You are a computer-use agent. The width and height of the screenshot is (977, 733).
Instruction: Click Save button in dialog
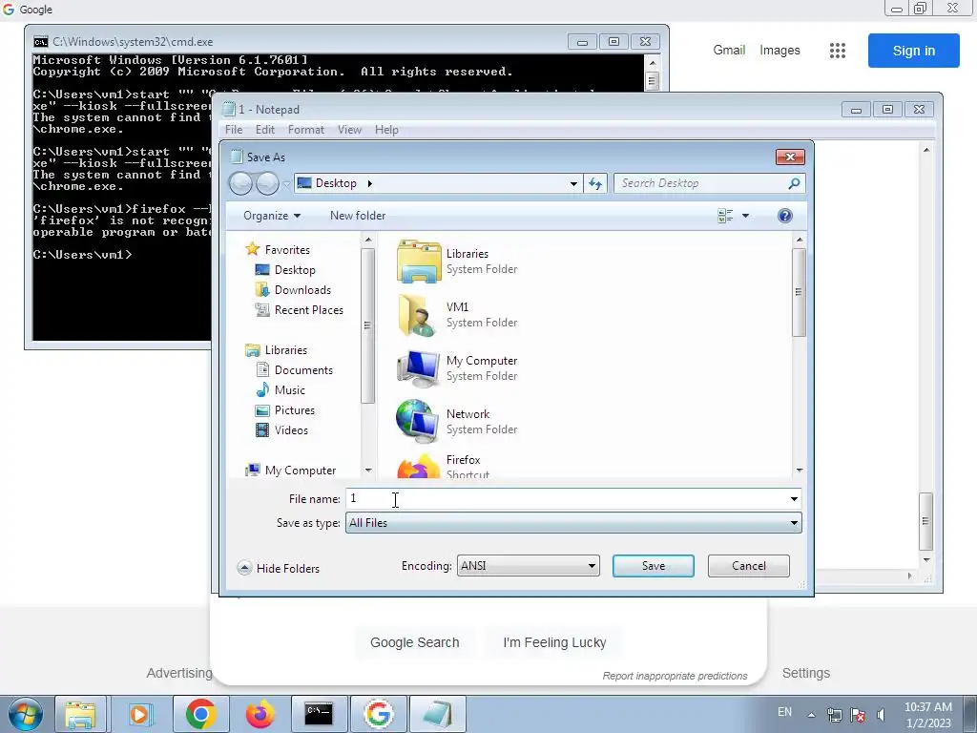coord(653,566)
